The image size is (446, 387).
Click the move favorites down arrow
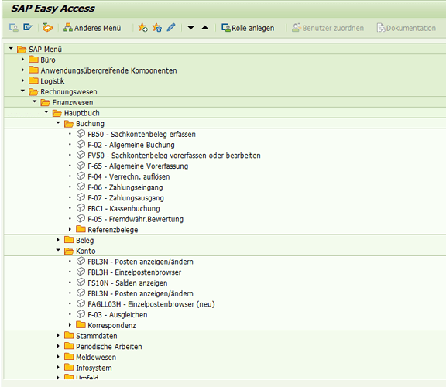pyautogui.click(x=190, y=28)
